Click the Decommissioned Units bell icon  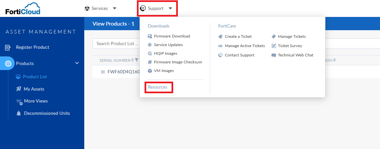(19, 113)
